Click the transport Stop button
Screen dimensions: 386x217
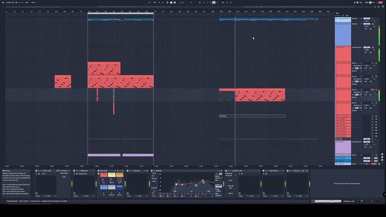pyautogui.click(x=171, y=2)
